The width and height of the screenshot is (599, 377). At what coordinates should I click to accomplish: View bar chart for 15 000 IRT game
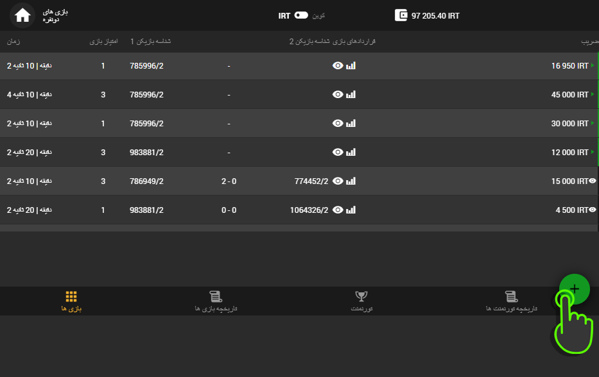(x=351, y=181)
